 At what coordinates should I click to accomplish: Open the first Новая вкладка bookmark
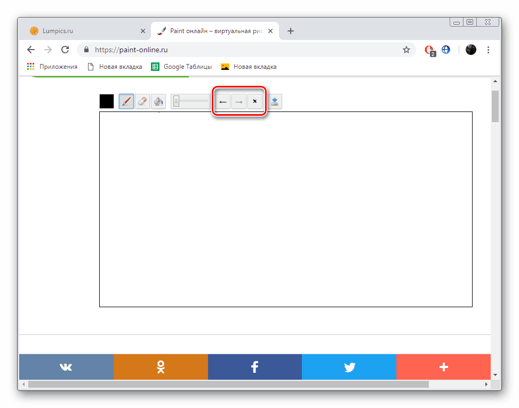point(115,67)
